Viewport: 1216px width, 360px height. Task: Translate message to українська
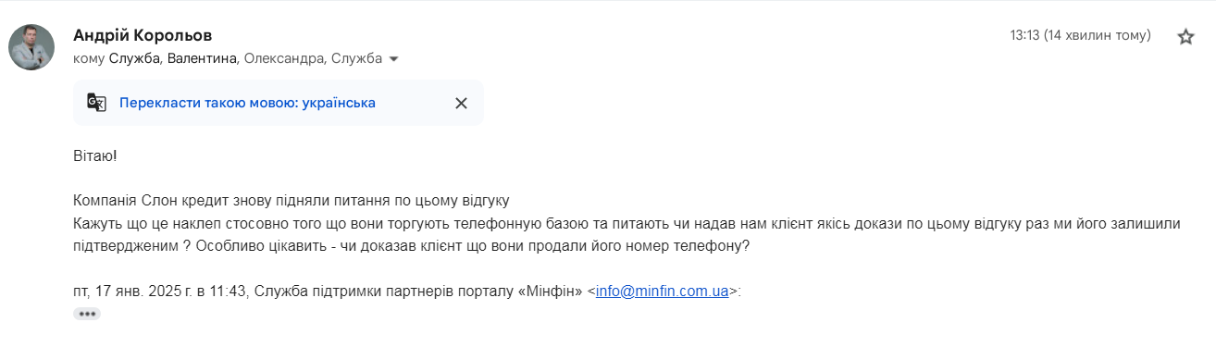pos(247,103)
